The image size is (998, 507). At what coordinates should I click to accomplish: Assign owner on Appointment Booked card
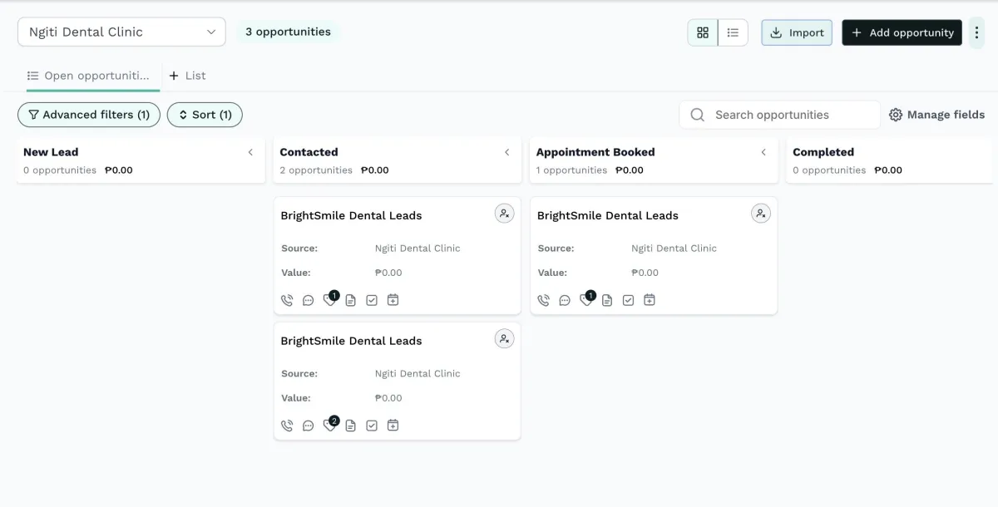click(761, 214)
